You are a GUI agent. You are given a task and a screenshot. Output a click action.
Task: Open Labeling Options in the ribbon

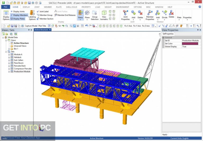pyautogui.click(x=32, y=15)
